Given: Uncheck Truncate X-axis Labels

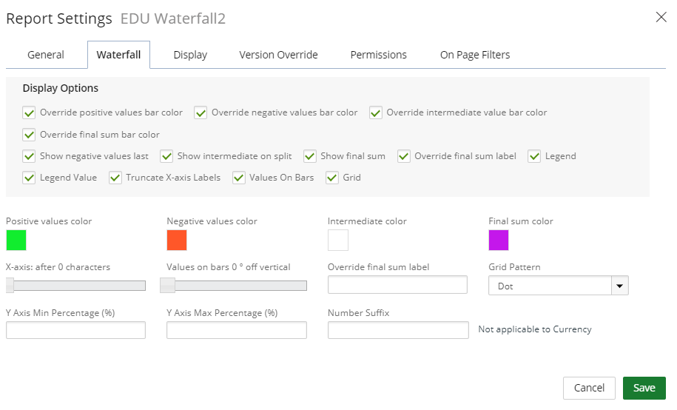Looking at the screenshot, I should [115, 178].
